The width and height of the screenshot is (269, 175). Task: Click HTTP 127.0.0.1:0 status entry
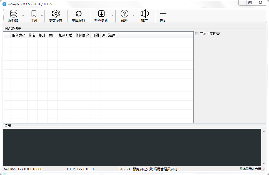coord(80,169)
